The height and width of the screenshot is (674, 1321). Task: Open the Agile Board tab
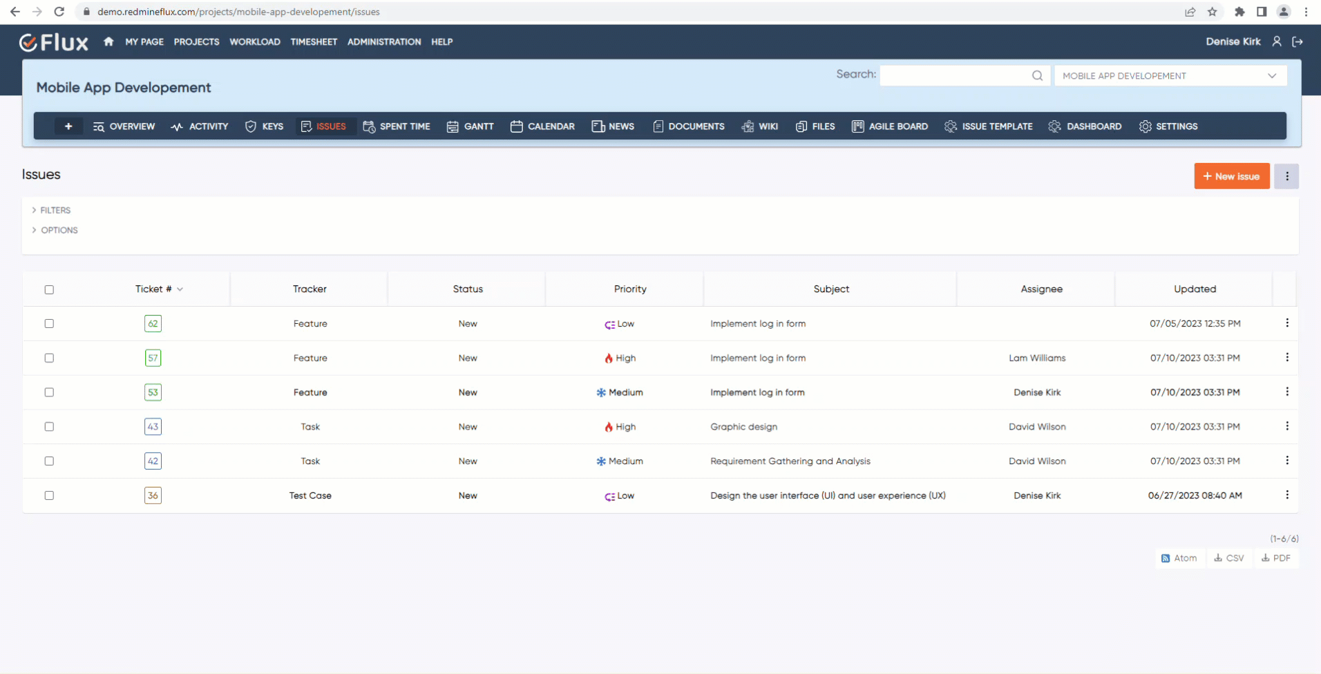(x=890, y=126)
